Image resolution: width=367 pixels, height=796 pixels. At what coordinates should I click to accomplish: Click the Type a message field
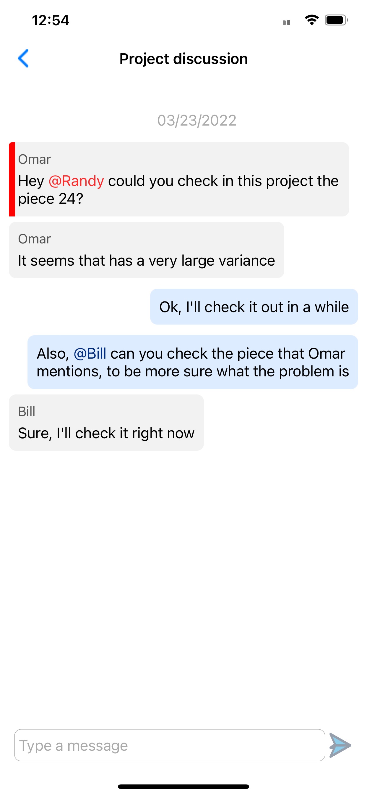click(x=170, y=745)
